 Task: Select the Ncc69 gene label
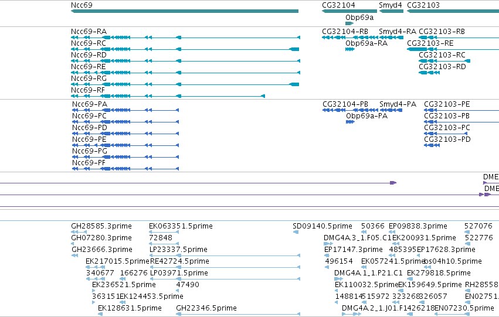(82, 5)
